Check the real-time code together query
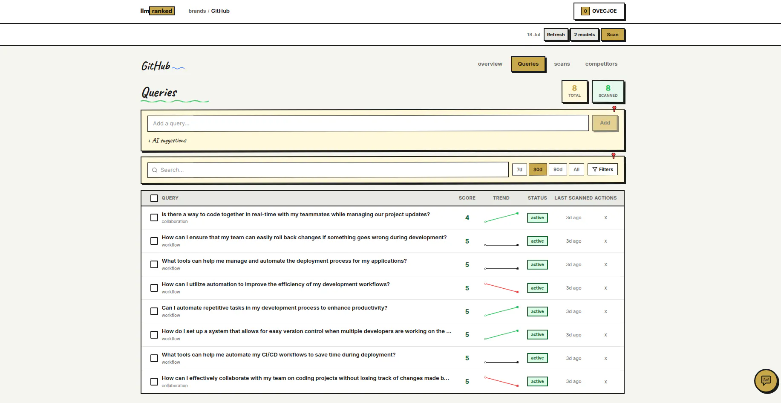The image size is (781, 403). click(x=154, y=218)
